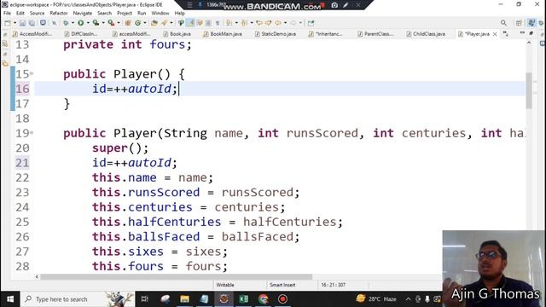Click the scroll-left arrow of horizontal scrollbar

tap(37, 276)
